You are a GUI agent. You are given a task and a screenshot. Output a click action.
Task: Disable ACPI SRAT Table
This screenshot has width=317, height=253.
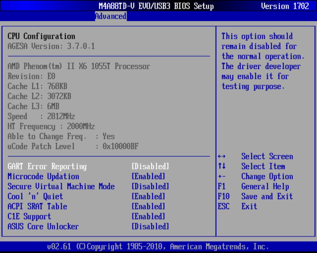click(149, 206)
